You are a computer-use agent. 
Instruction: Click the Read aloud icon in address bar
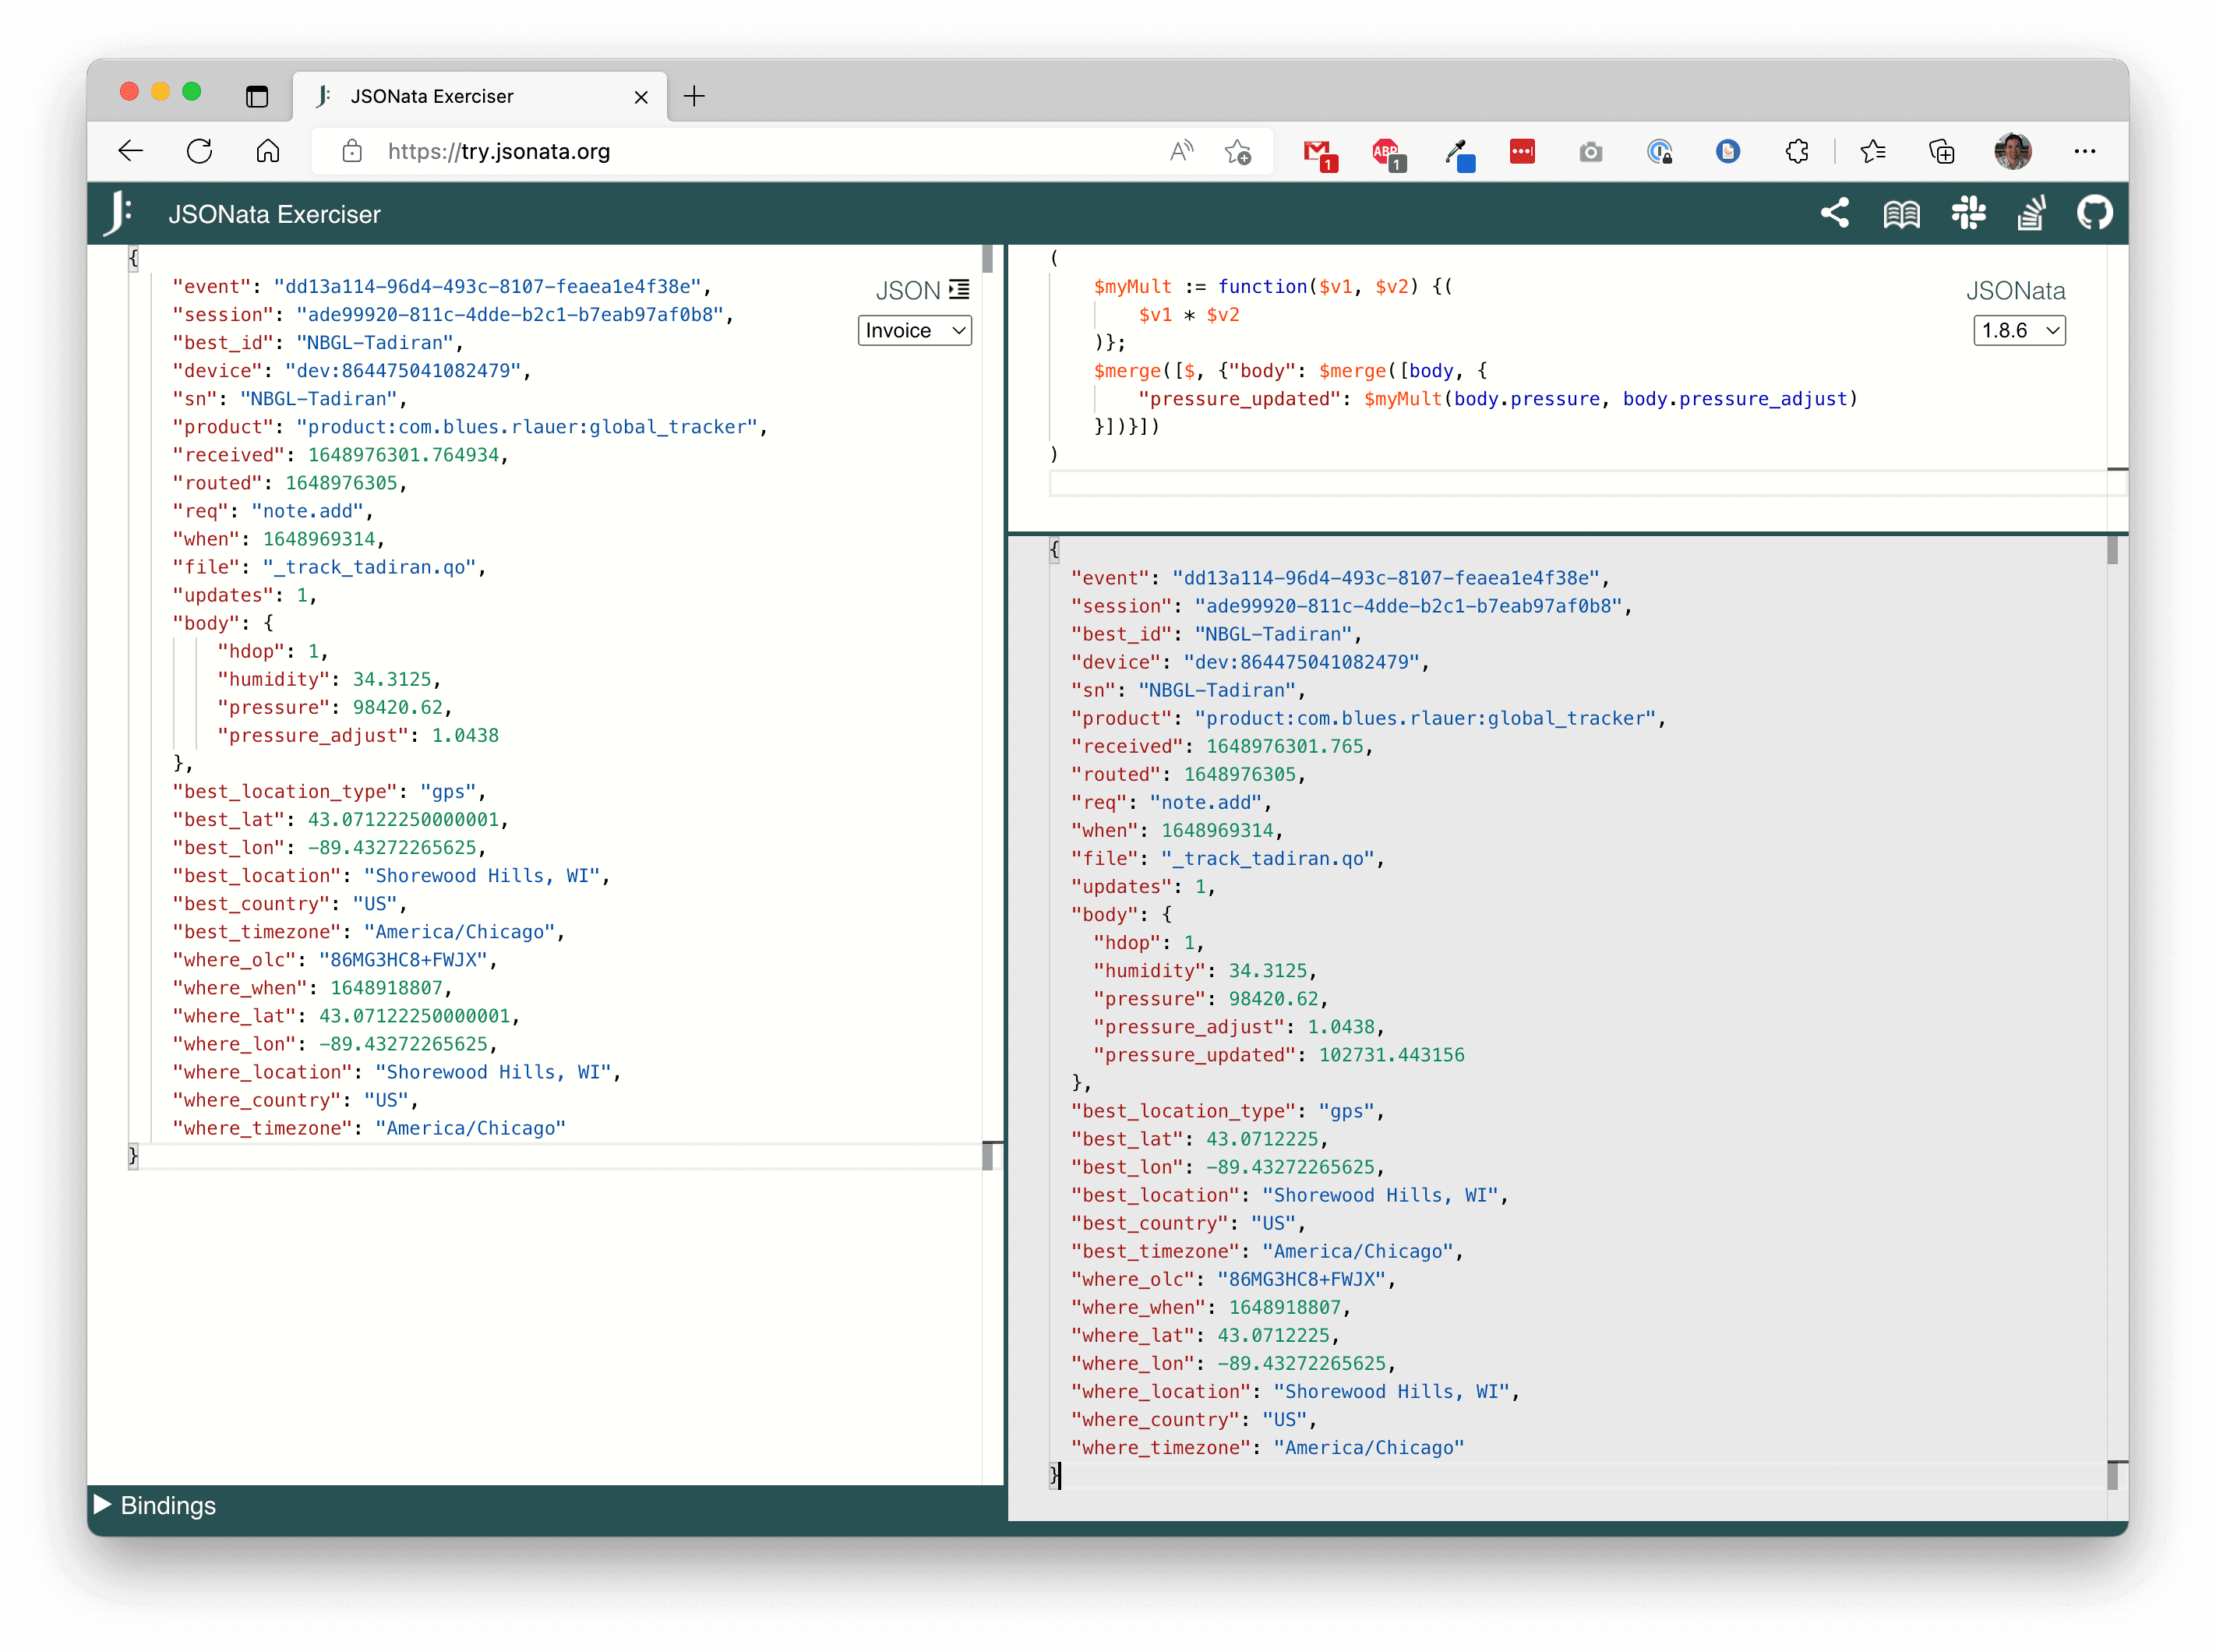pyautogui.click(x=1181, y=151)
